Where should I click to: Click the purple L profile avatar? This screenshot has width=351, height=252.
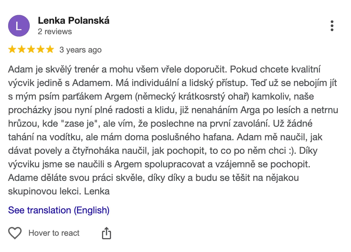19,26
